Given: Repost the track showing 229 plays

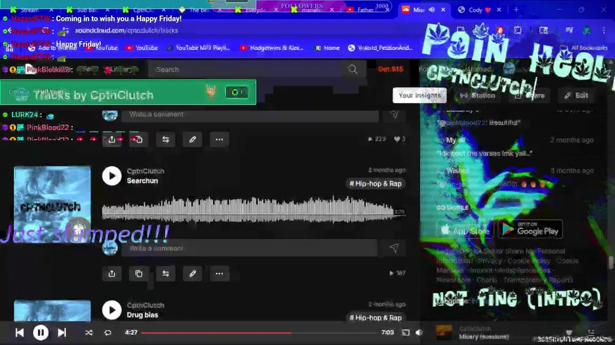Looking at the screenshot, I should 166,139.
